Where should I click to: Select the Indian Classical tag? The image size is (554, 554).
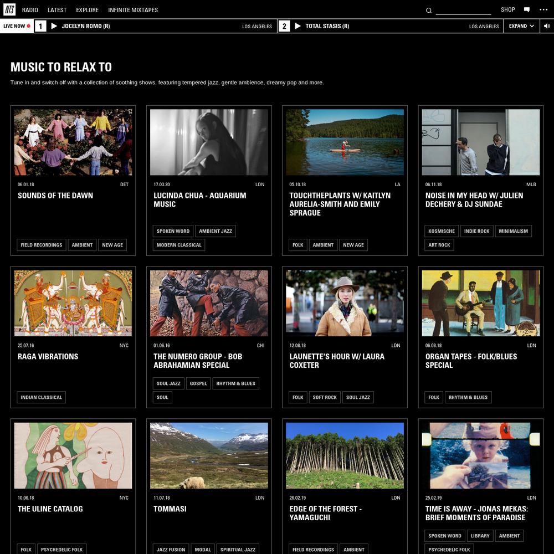[x=42, y=397]
